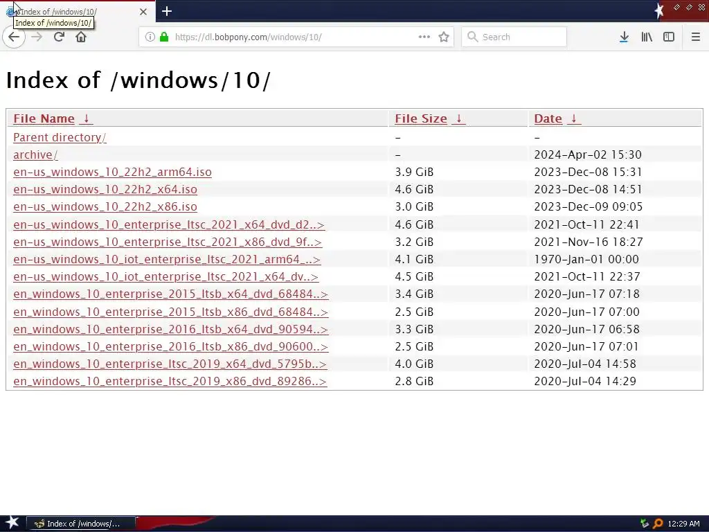Open enterprise_ltsc_2019_x64_dvd_5795b link
The width and height of the screenshot is (709, 532).
pos(170,364)
